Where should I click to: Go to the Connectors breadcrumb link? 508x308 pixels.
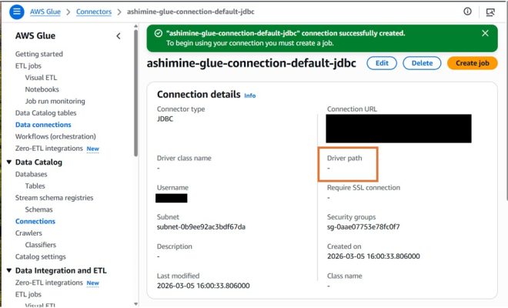pyautogui.click(x=93, y=12)
